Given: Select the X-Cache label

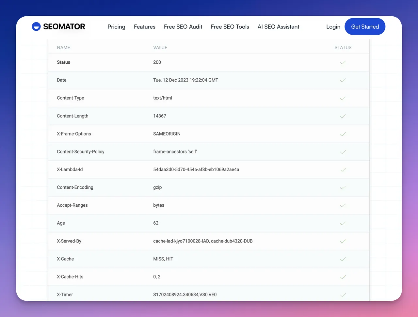Looking at the screenshot, I should click(65, 259).
